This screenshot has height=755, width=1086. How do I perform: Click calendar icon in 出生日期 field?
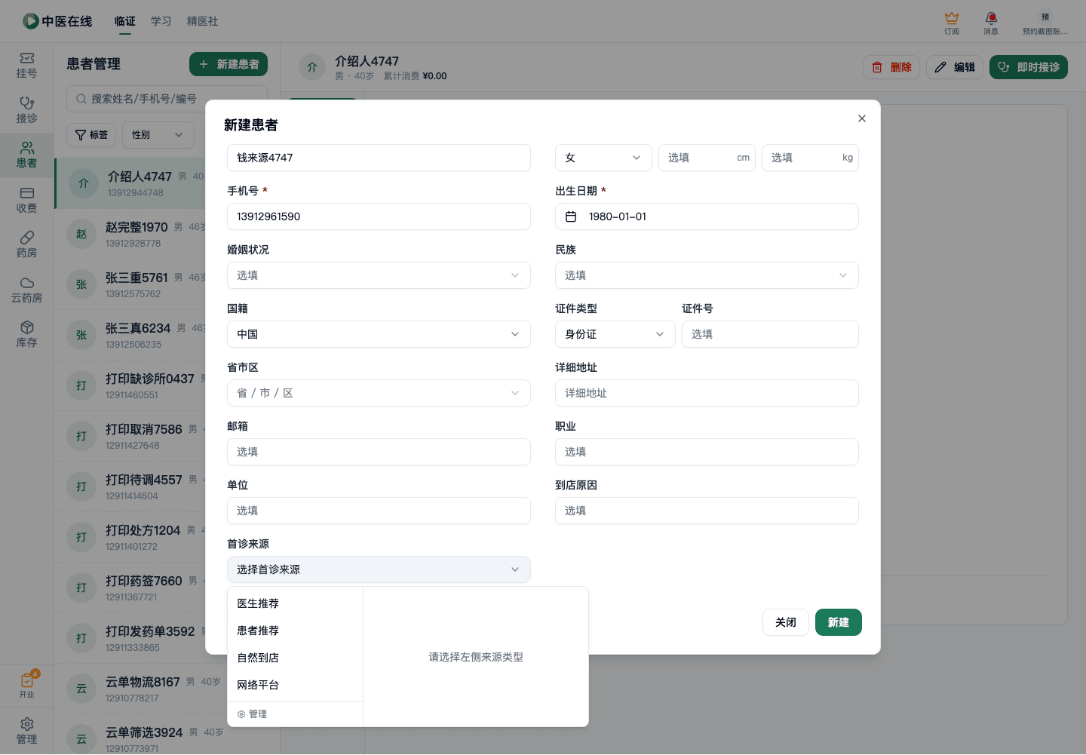click(x=571, y=216)
